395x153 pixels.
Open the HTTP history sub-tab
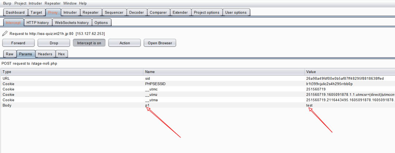click(x=38, y=22)
